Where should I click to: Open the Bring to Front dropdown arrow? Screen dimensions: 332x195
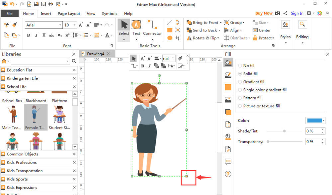221,23
